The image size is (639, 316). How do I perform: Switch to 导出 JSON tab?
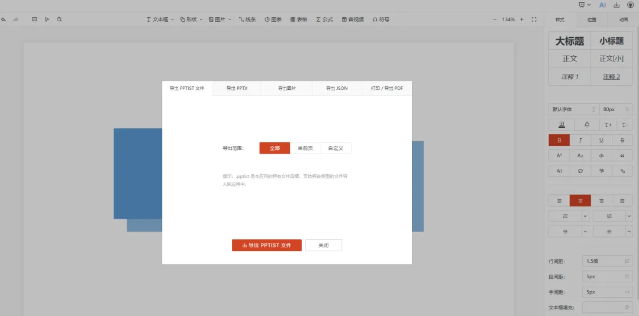337,88
